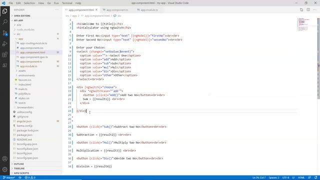Expand the Timeline section

[x=19, y=168]
